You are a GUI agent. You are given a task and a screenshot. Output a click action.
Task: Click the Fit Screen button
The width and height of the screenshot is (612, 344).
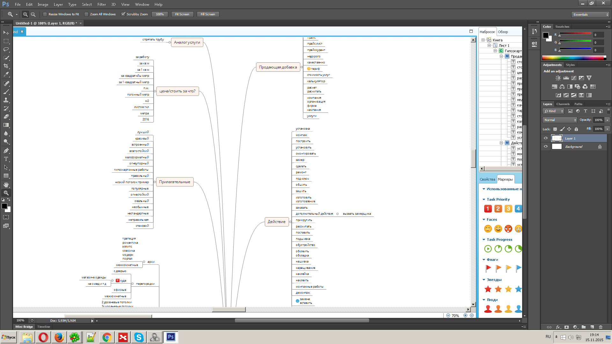pyautogui.click(x=182, y=14)
